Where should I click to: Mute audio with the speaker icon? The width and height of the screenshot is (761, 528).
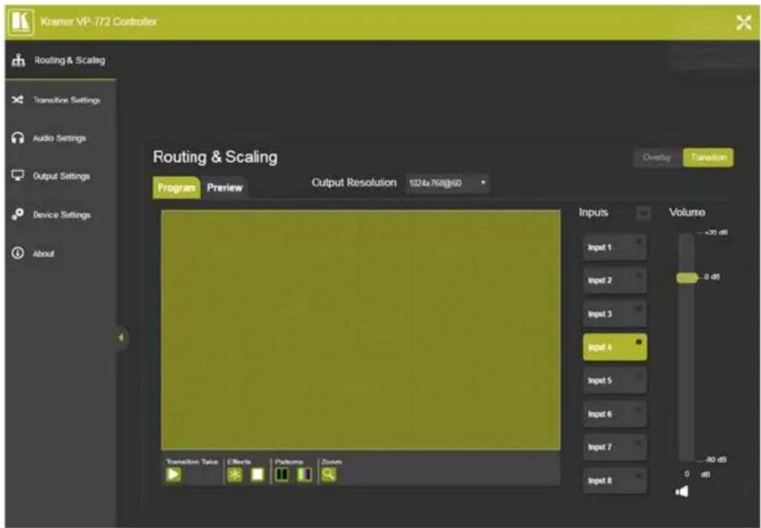[x=682, y=492]
